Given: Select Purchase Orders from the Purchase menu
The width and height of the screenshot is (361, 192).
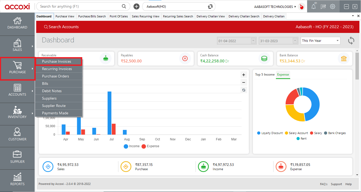Looking at the screenshot, I should pyautogui.click(x=59, y=76).
